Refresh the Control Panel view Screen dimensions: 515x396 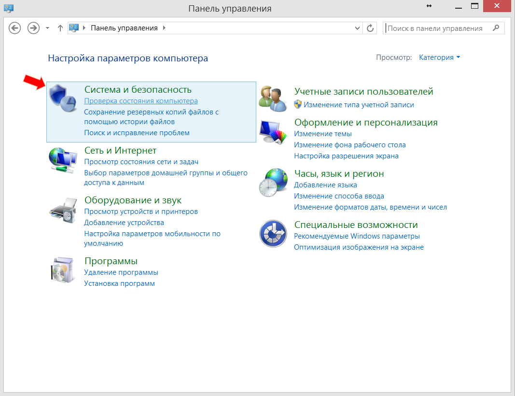pyautogui.click(x=370, y=28)
